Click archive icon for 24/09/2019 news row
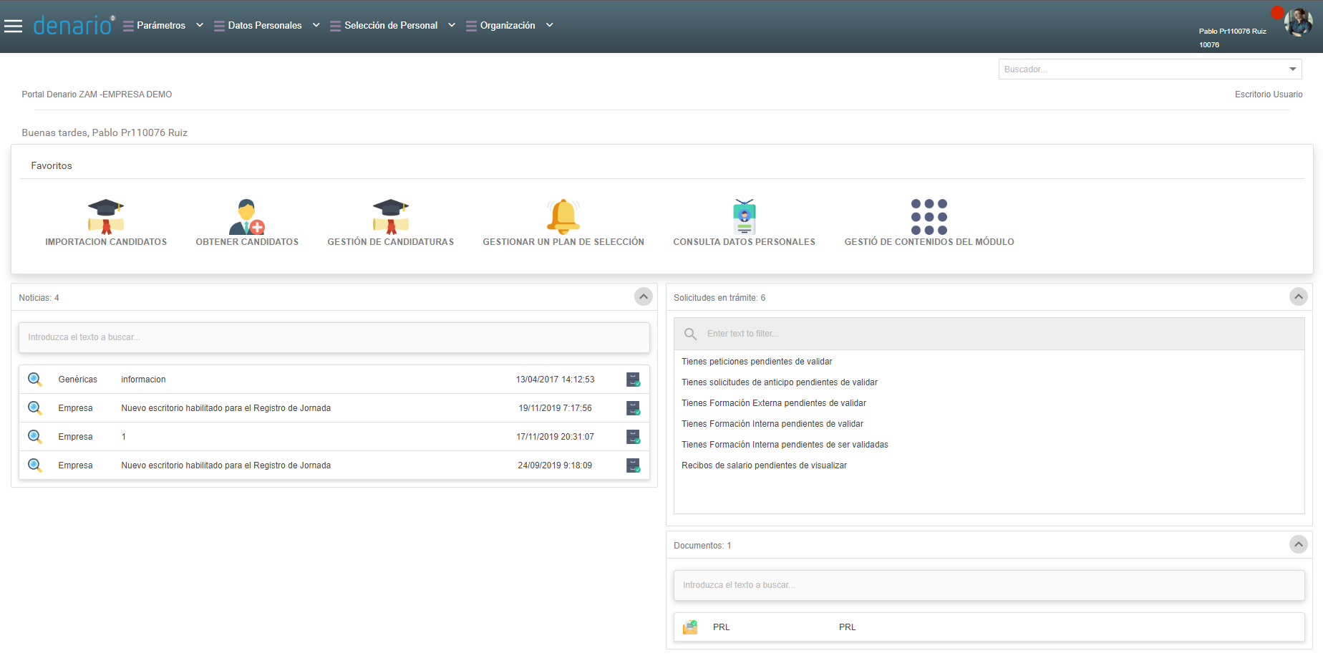The width and height of the screenshot is (1323, 671). point(634,465)
